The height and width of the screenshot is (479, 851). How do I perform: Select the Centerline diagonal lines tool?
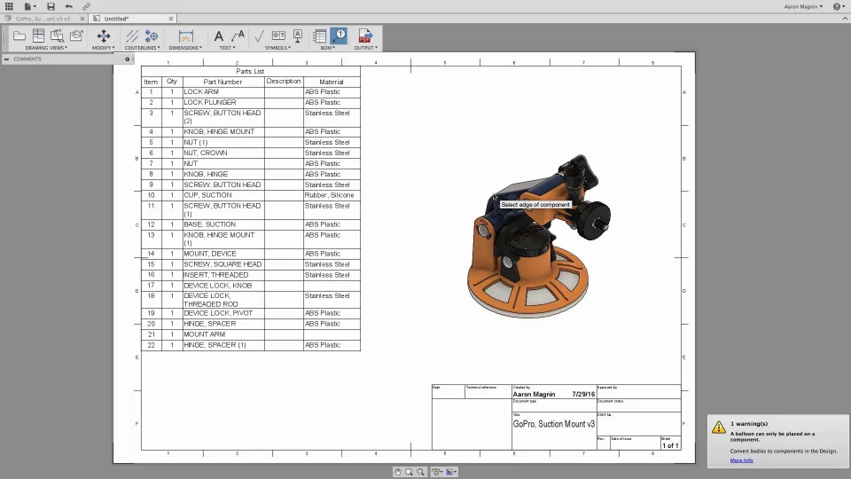pos(132,35)
